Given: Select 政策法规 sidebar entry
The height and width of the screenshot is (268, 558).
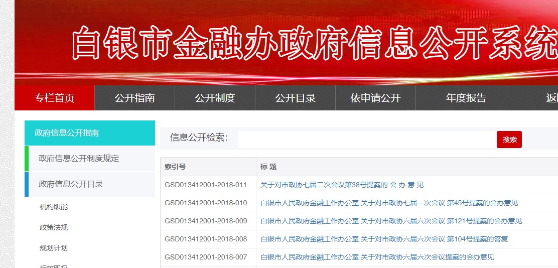Looking at the screenshot, I should click(54, 227).
